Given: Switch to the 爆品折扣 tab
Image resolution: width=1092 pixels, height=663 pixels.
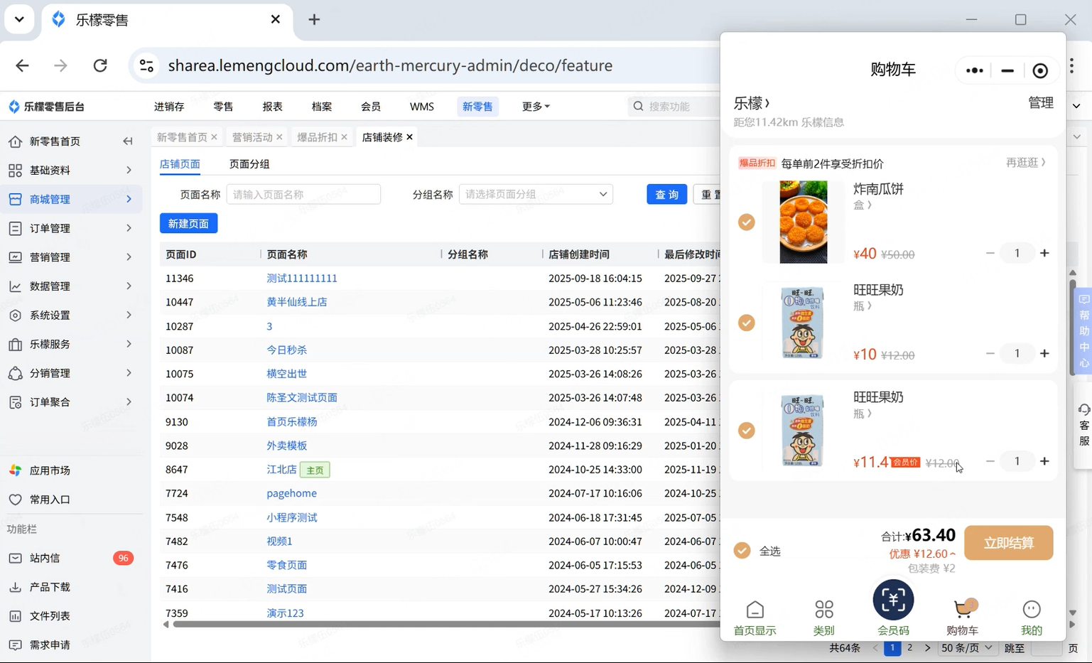Looking at the screenshot, I should tap(317, 137).
